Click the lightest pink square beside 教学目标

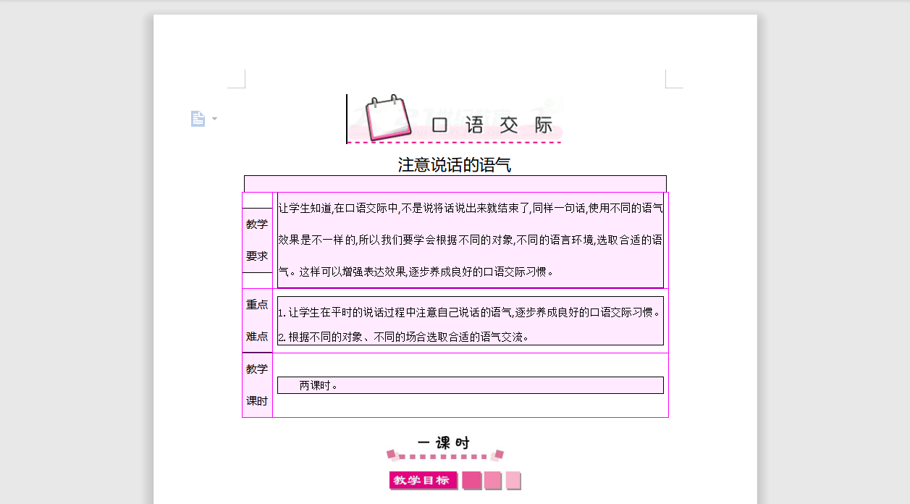513,480
